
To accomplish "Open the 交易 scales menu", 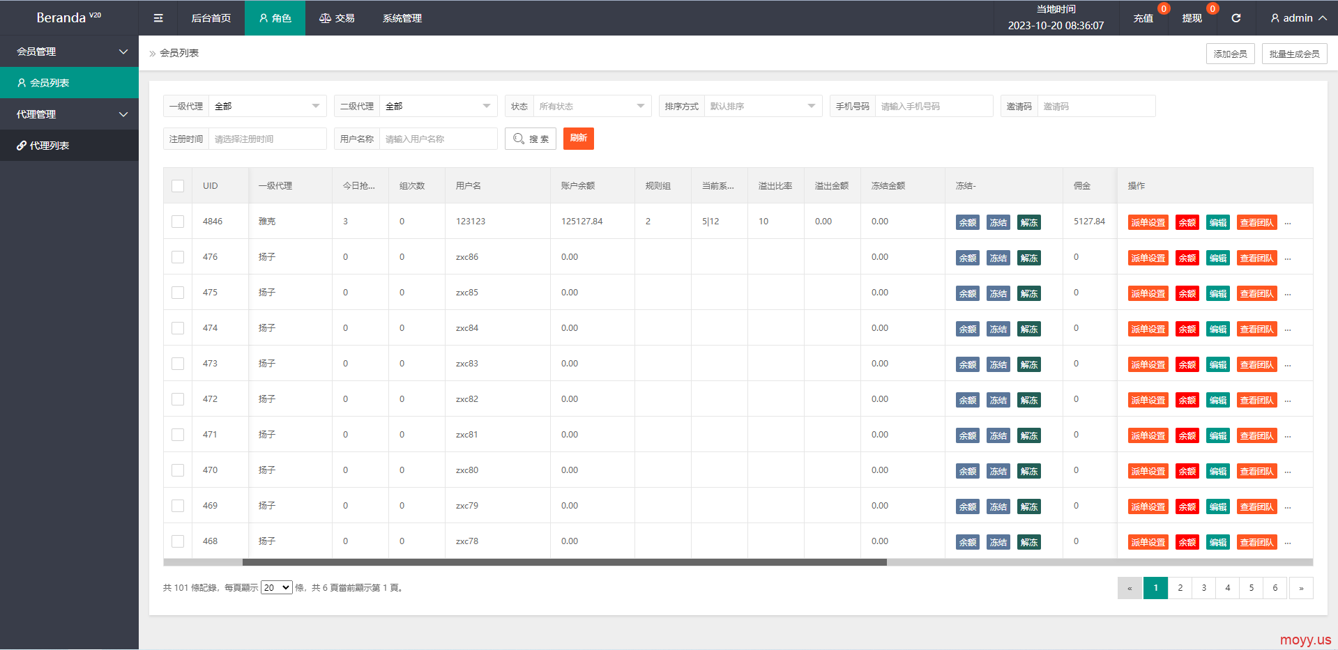I will [337, 18].
